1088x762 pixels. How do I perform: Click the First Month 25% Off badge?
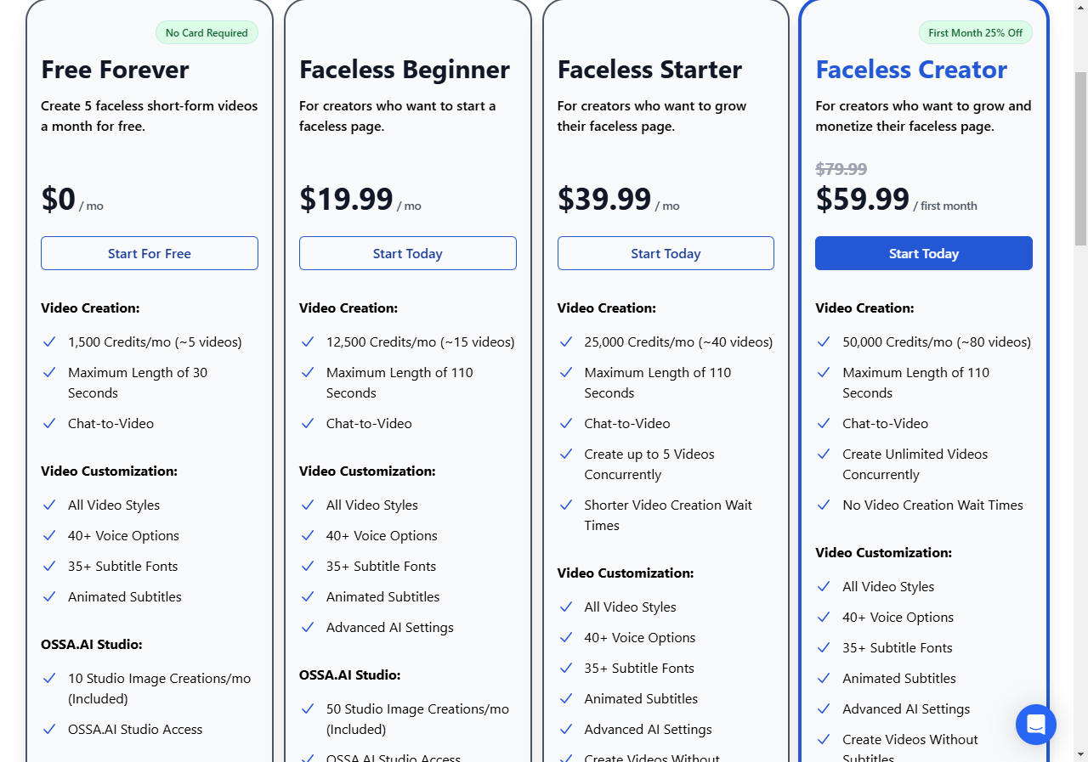tap(976, 32)
